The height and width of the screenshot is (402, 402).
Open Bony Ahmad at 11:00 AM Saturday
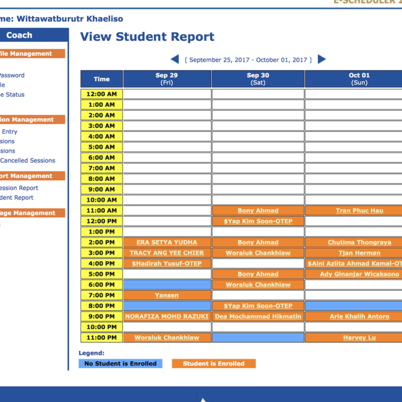point(258,210)
